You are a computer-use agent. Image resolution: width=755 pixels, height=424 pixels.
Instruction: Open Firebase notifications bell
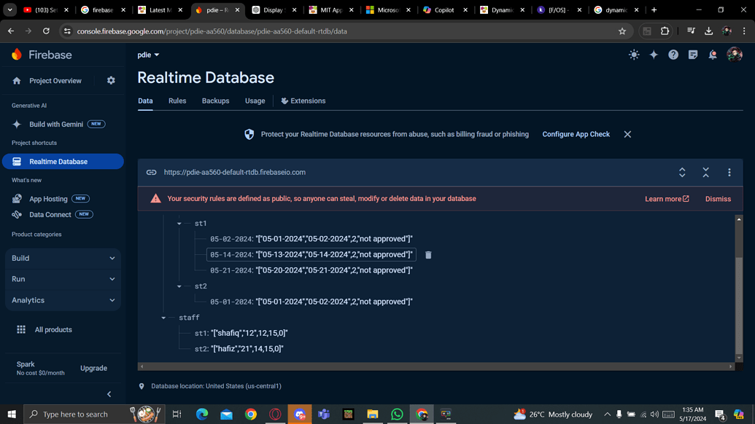click(713, 54)
